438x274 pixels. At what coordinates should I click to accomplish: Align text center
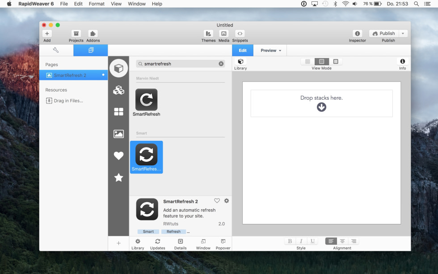click(342, 241)
